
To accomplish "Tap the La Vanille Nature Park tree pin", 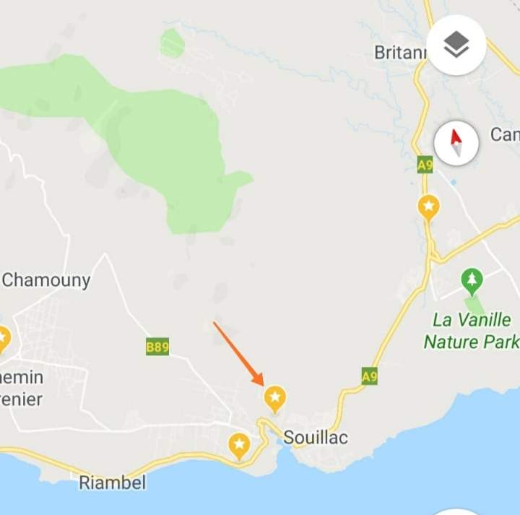I will pos(472,282).
